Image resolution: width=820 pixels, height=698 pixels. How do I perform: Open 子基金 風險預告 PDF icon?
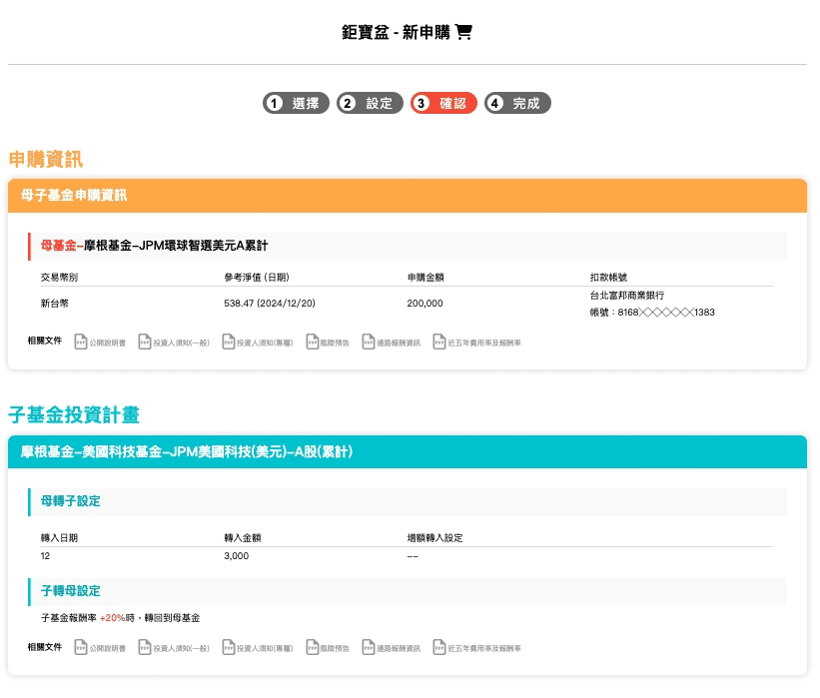(x=313, y=647)
